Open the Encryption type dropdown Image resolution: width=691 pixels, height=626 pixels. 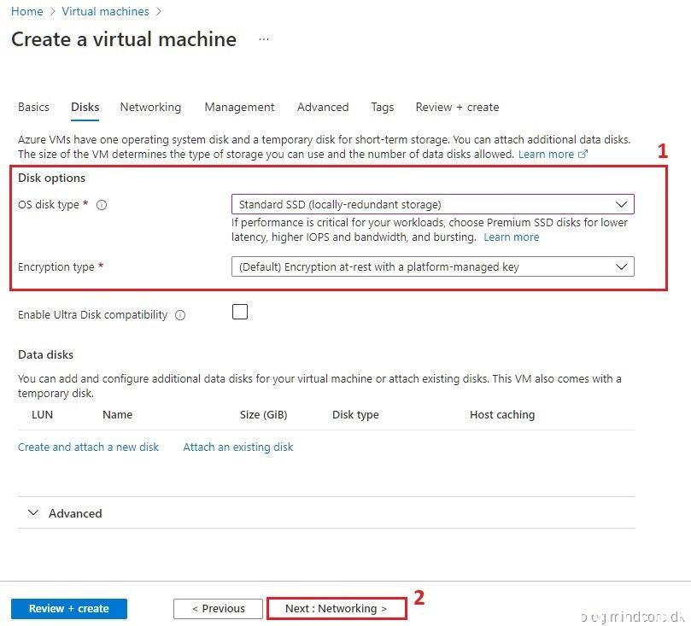point(432,266)
